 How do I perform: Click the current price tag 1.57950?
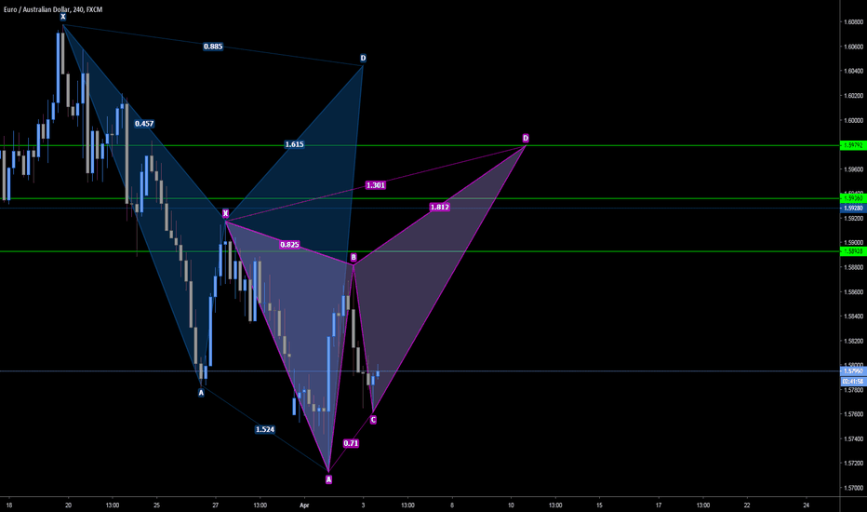point(853,371)
